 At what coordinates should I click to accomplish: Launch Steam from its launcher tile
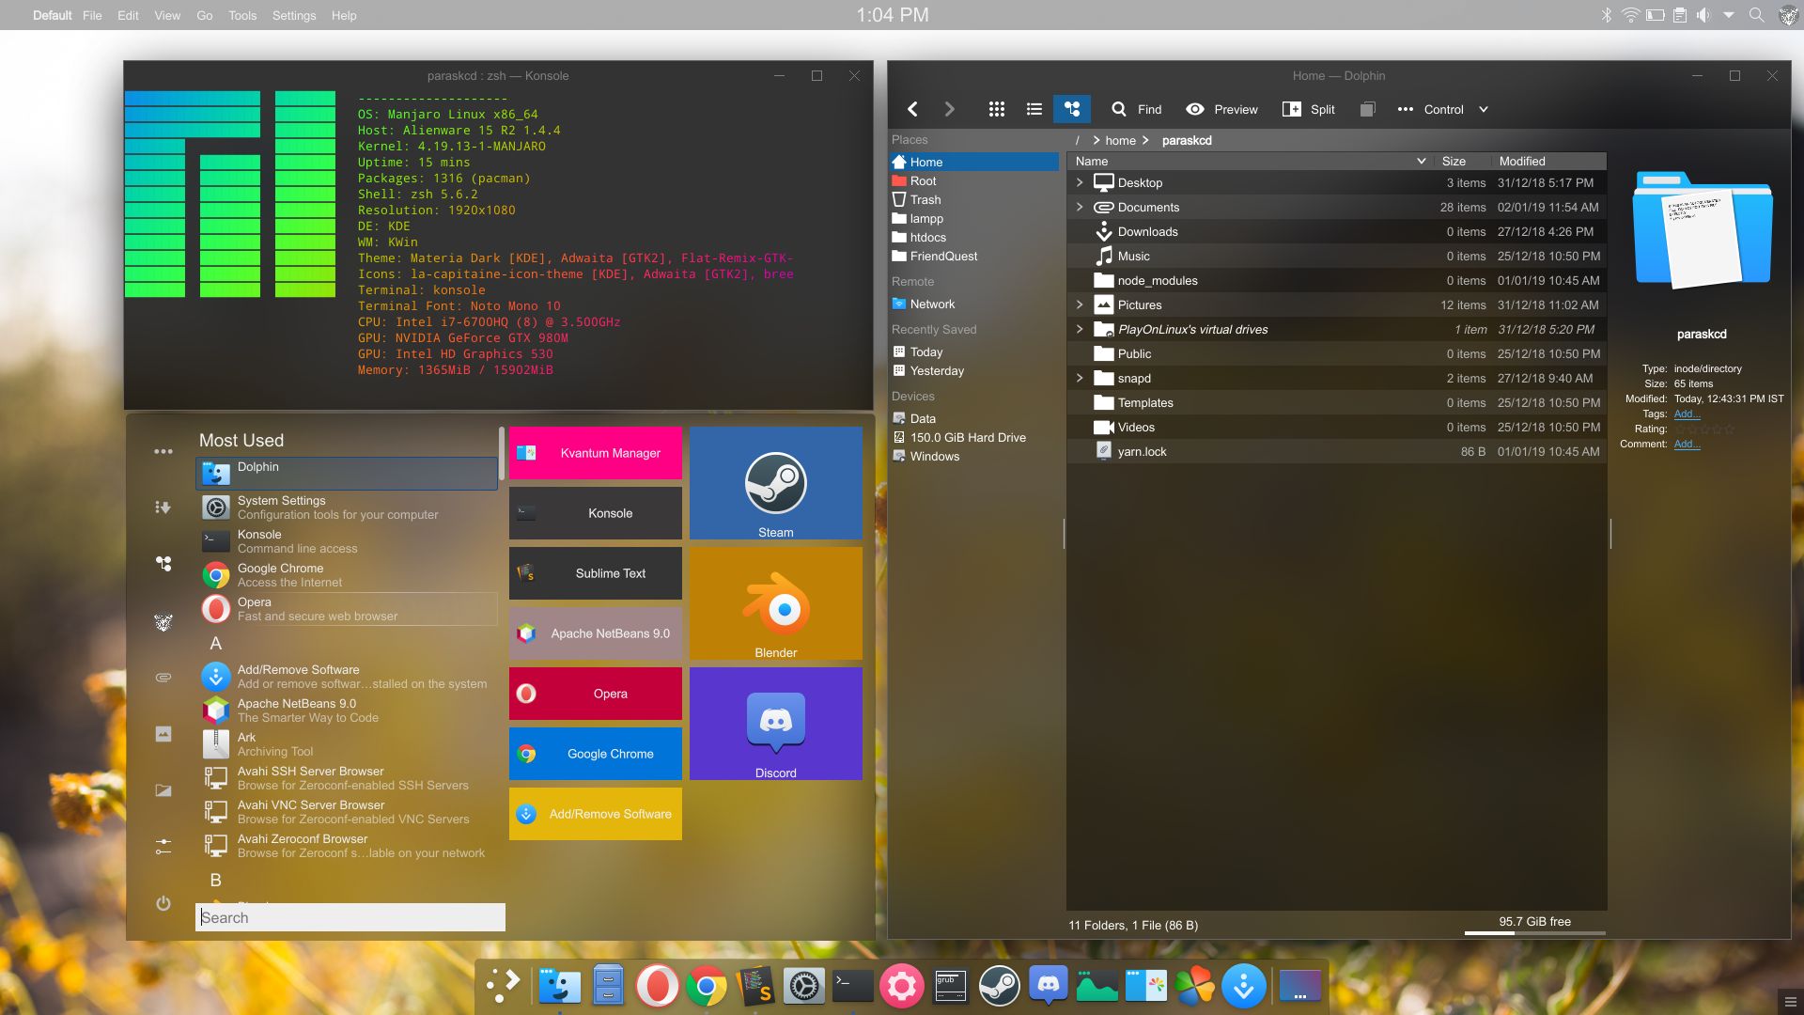(x=775, y=483)
